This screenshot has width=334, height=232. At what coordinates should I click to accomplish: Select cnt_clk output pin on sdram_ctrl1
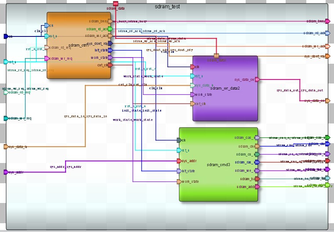(x=110, y=65)
